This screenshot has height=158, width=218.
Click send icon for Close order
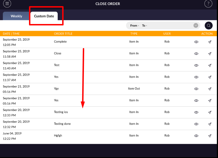(210, 54)
